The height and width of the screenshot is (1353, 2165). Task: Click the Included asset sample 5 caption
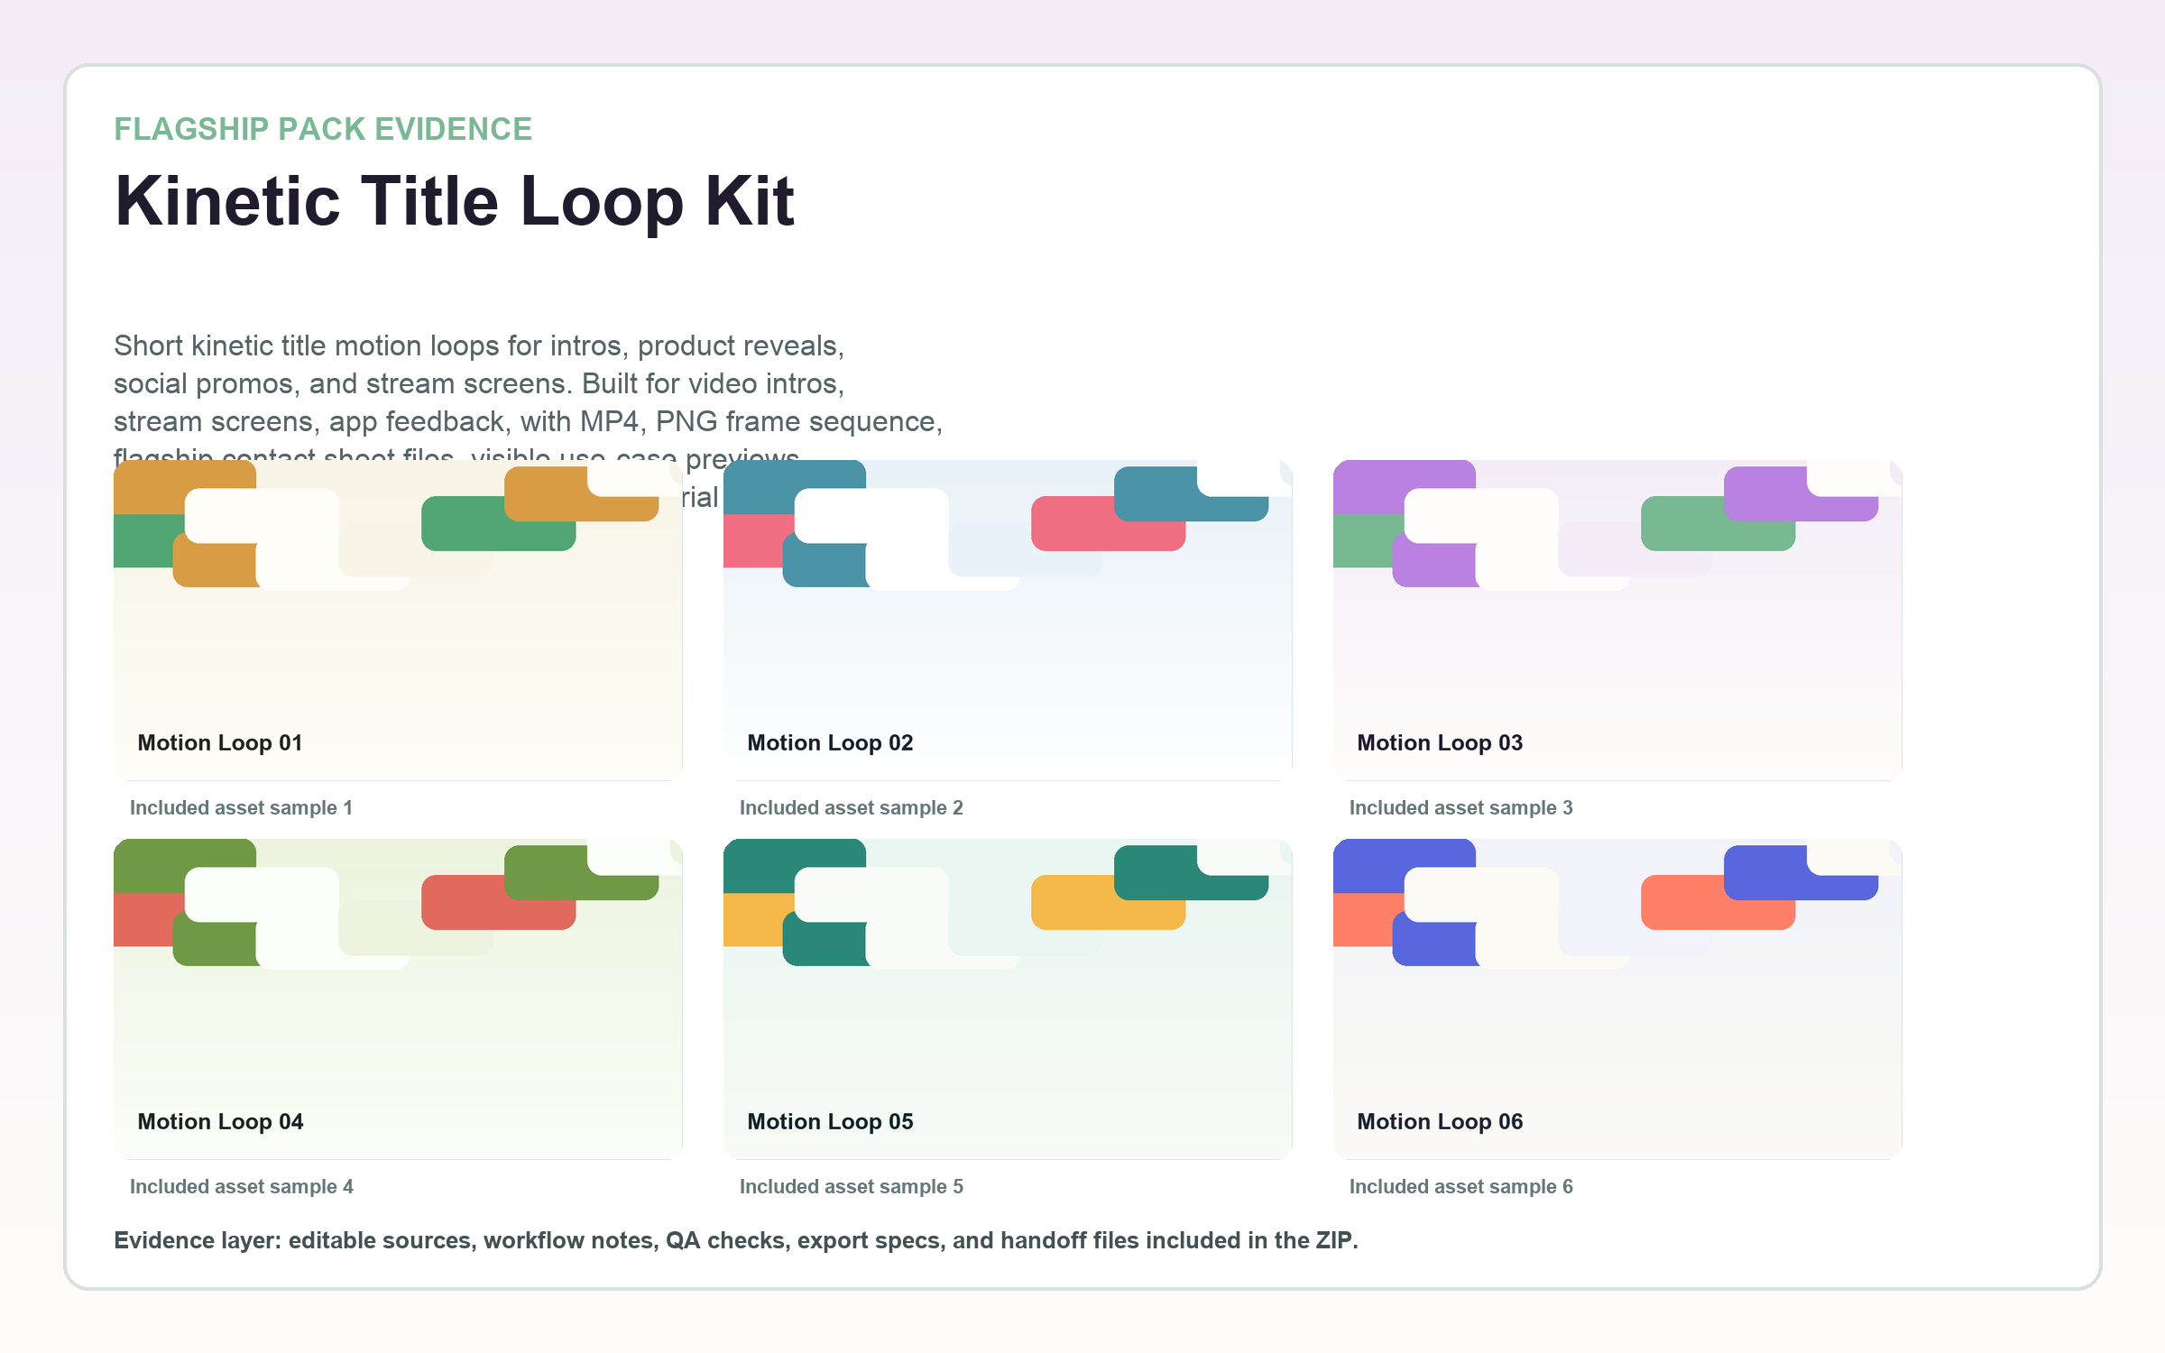[851, 1186]
